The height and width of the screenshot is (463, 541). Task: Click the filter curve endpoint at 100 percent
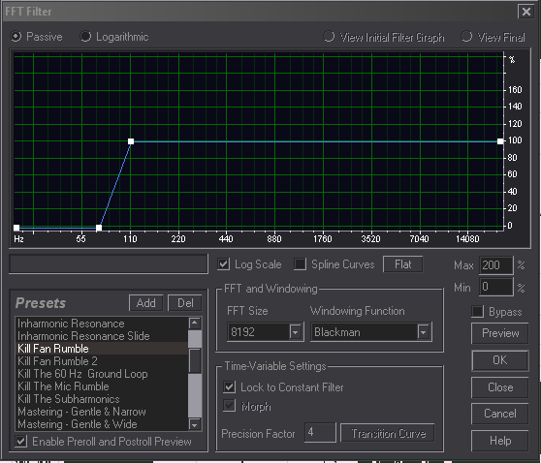click(x=500, y=141)
